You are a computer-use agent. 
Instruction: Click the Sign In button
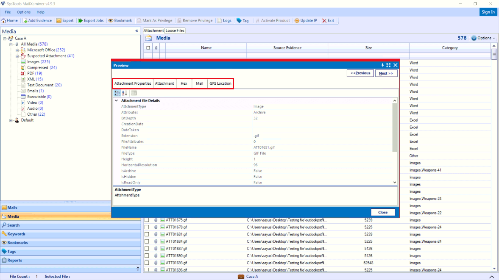pyautogui.click(x=488, y=12)
